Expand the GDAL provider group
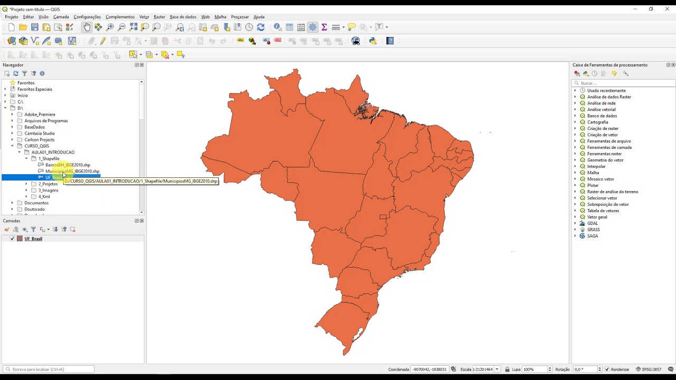The width and height of the screenshot is (676, 380). point(576,224)
